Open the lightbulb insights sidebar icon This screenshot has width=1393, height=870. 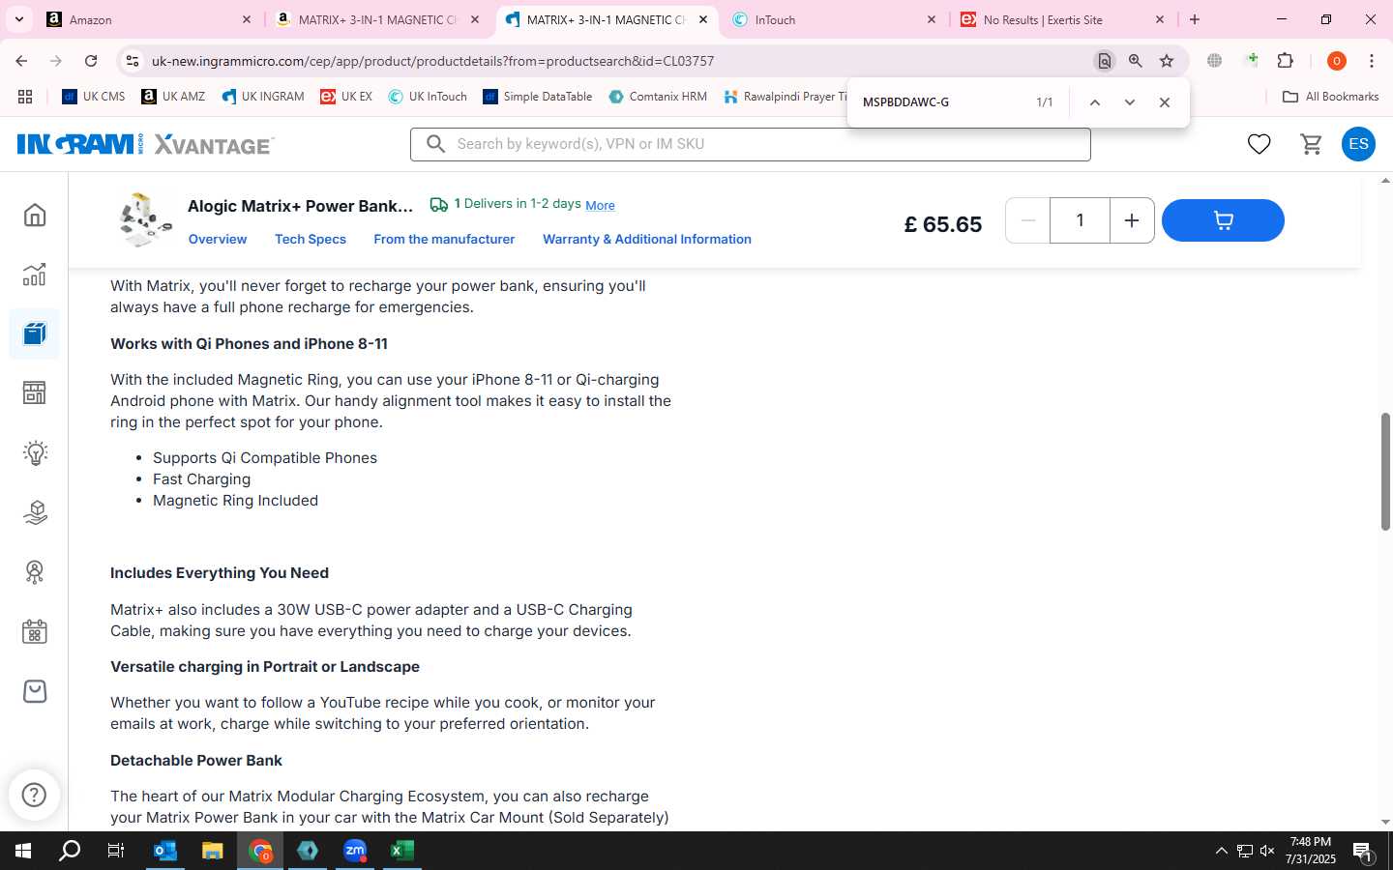(35, 453)
